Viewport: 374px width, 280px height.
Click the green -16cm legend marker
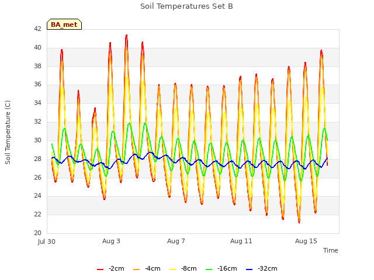tap(209, 269)
